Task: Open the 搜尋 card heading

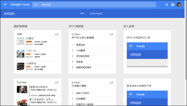Action: point(19,34)
